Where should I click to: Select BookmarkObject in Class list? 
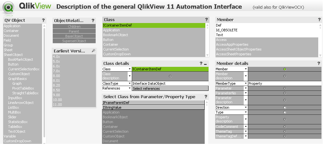154,35
